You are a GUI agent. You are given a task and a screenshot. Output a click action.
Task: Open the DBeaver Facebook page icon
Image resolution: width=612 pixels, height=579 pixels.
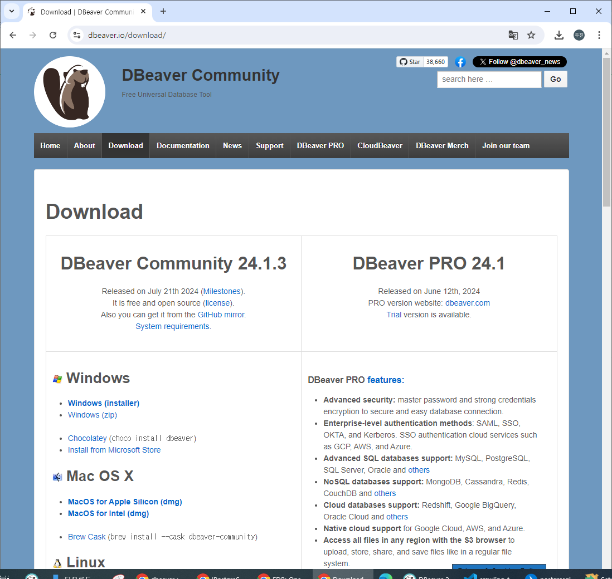point(460,62)
